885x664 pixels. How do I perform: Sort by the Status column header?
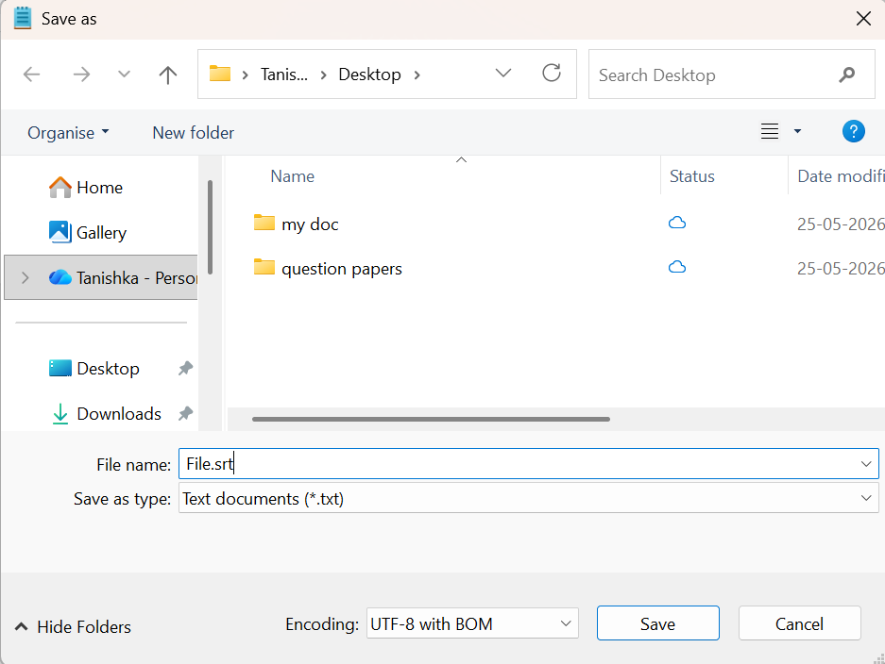(x=692, y=176)
